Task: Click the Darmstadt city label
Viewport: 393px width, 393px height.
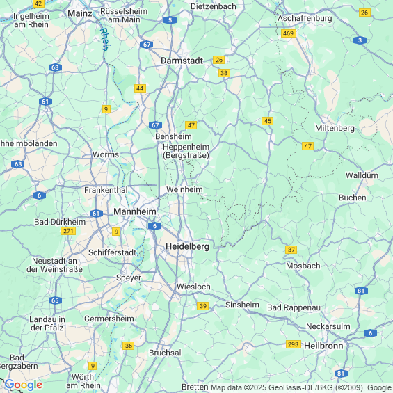Action: tap(182, 61)
